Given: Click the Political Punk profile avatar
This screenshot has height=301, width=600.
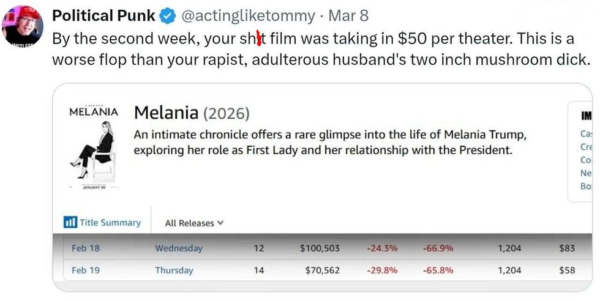Looking at the screenshot, I should [x=23, y=25].
